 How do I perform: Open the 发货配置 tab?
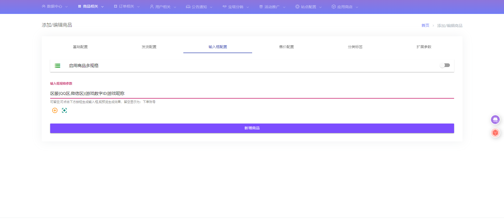(149, 47)
